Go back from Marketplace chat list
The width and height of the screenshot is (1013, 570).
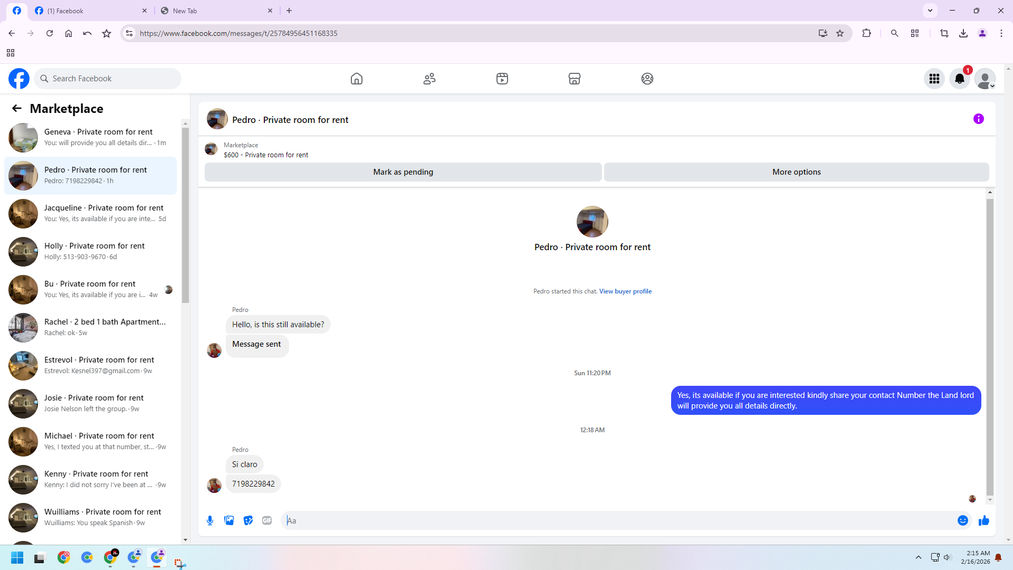(17, 108)
